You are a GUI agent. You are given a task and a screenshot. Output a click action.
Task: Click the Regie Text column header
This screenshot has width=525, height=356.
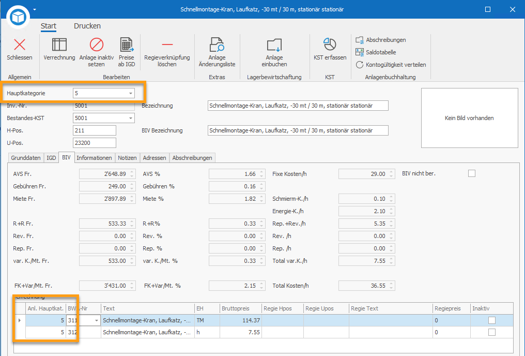[x=391, y=308]
